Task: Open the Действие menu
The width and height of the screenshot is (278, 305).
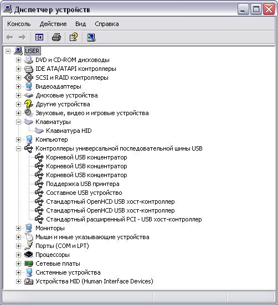Action: (x=53, y=24)
